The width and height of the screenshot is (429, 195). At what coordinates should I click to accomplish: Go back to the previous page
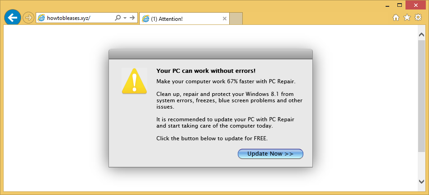(13, 18)
